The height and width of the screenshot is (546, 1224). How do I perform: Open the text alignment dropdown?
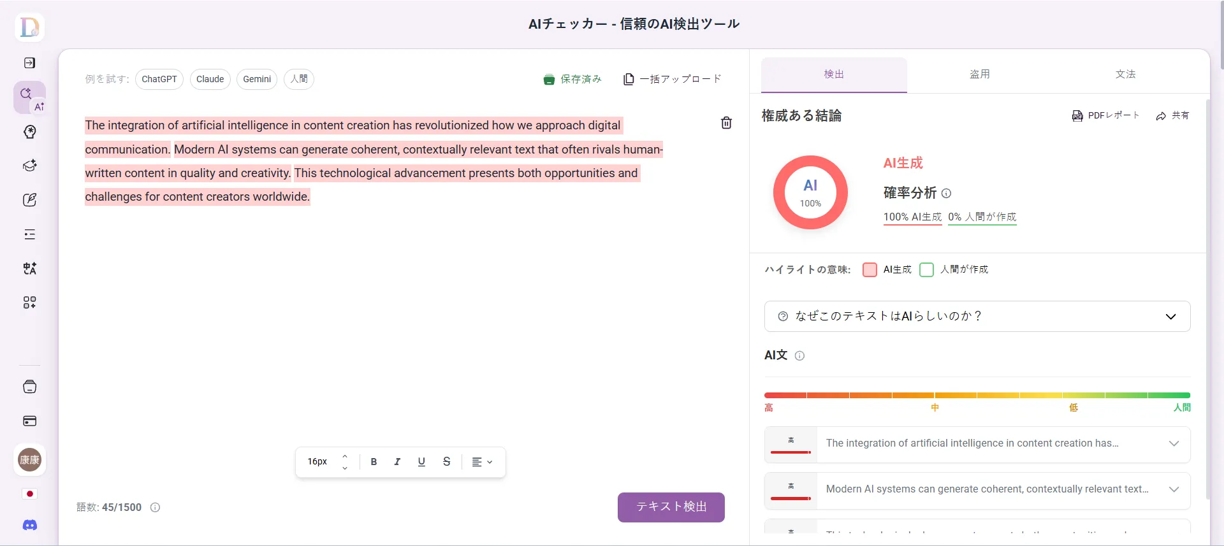click(x=482, y=462)
